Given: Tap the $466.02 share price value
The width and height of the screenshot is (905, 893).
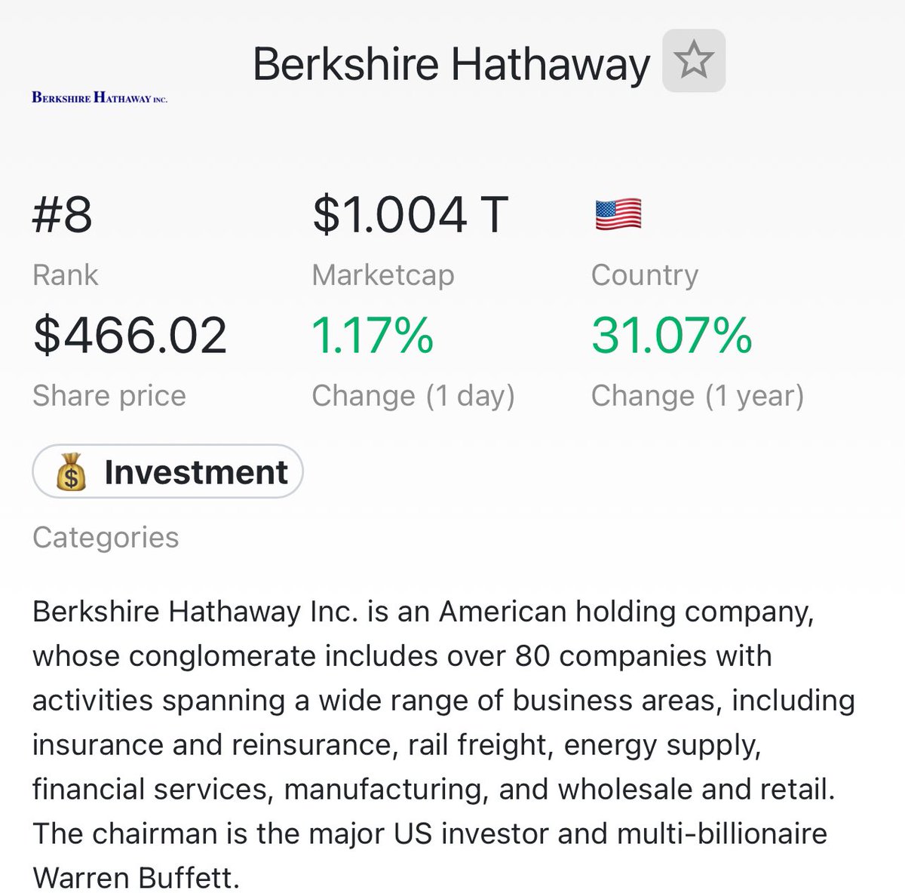Looking at the screenshot, I should (x=130, y=336).
